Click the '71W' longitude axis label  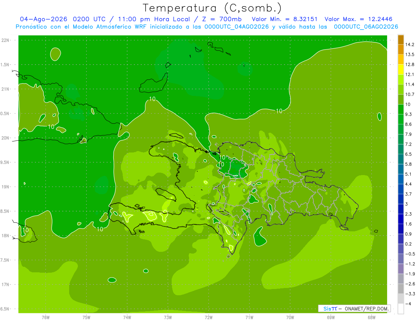tap(249, 317)
